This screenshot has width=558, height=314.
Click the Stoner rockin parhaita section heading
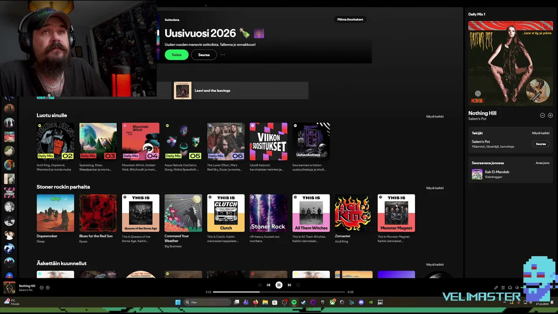[x=63, y=187]
